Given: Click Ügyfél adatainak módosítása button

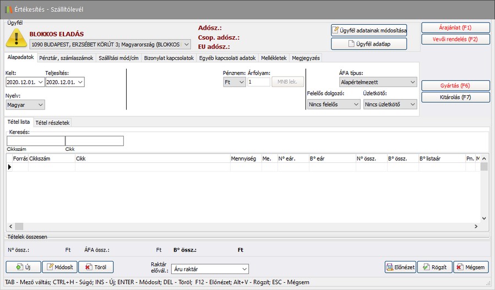Looking at the screenshot, I should (x=369, y=30).
